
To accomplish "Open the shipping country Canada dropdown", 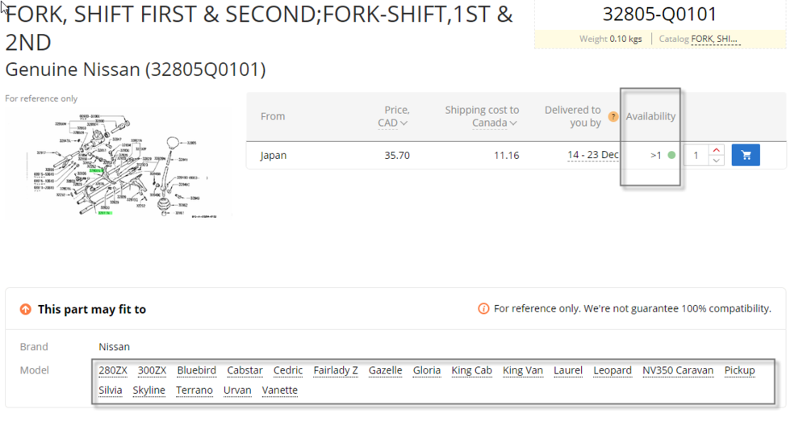I will click(x=495, y=123).
